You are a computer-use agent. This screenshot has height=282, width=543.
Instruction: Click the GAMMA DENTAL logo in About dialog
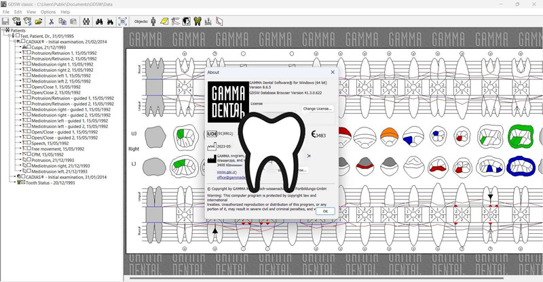tap(228, 102)
